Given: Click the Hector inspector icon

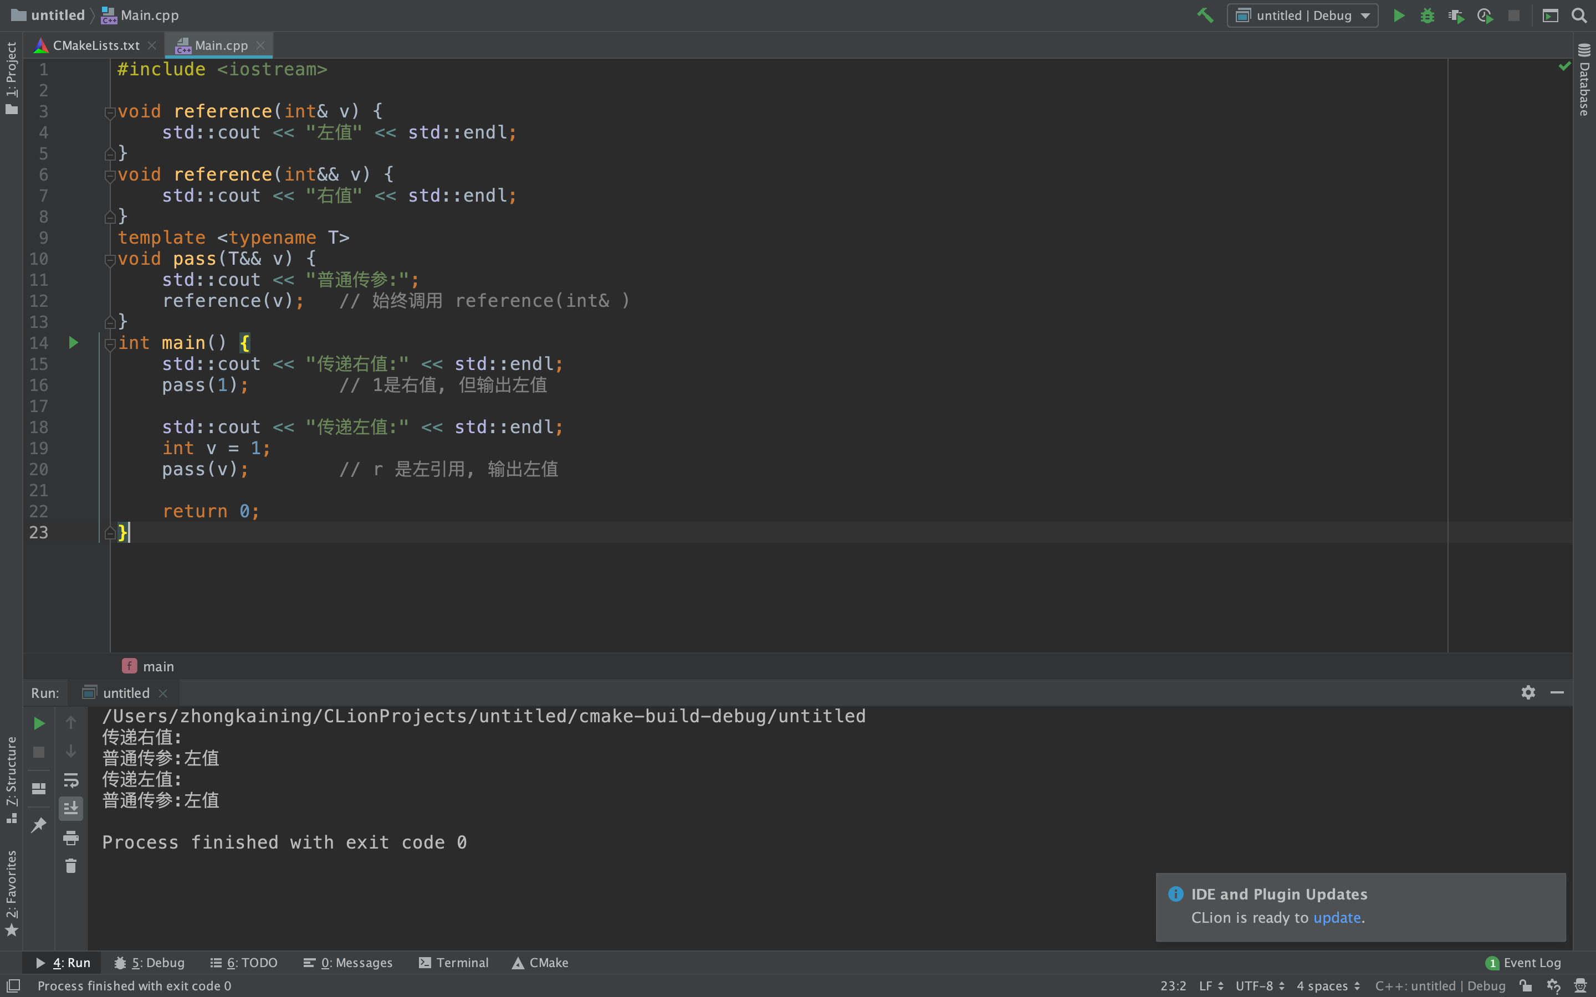Looking at the screenshot, I should tap(1580, 986).
